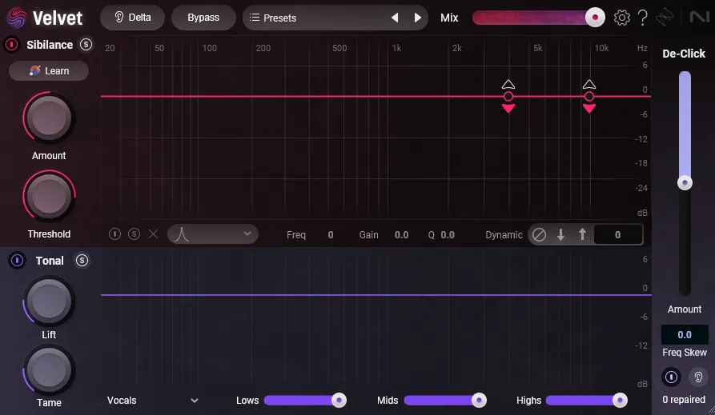Click the Sibilance Amount knob

coord(48,118)
